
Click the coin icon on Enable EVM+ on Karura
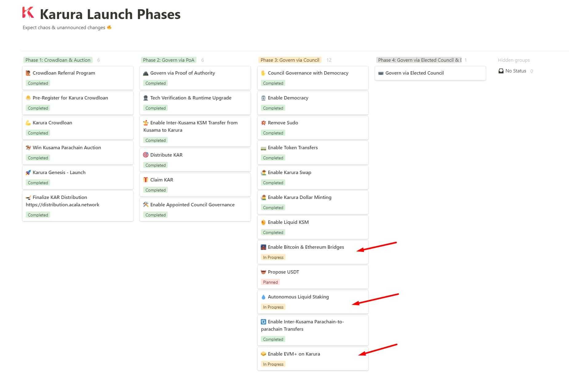tap(263, 354)
